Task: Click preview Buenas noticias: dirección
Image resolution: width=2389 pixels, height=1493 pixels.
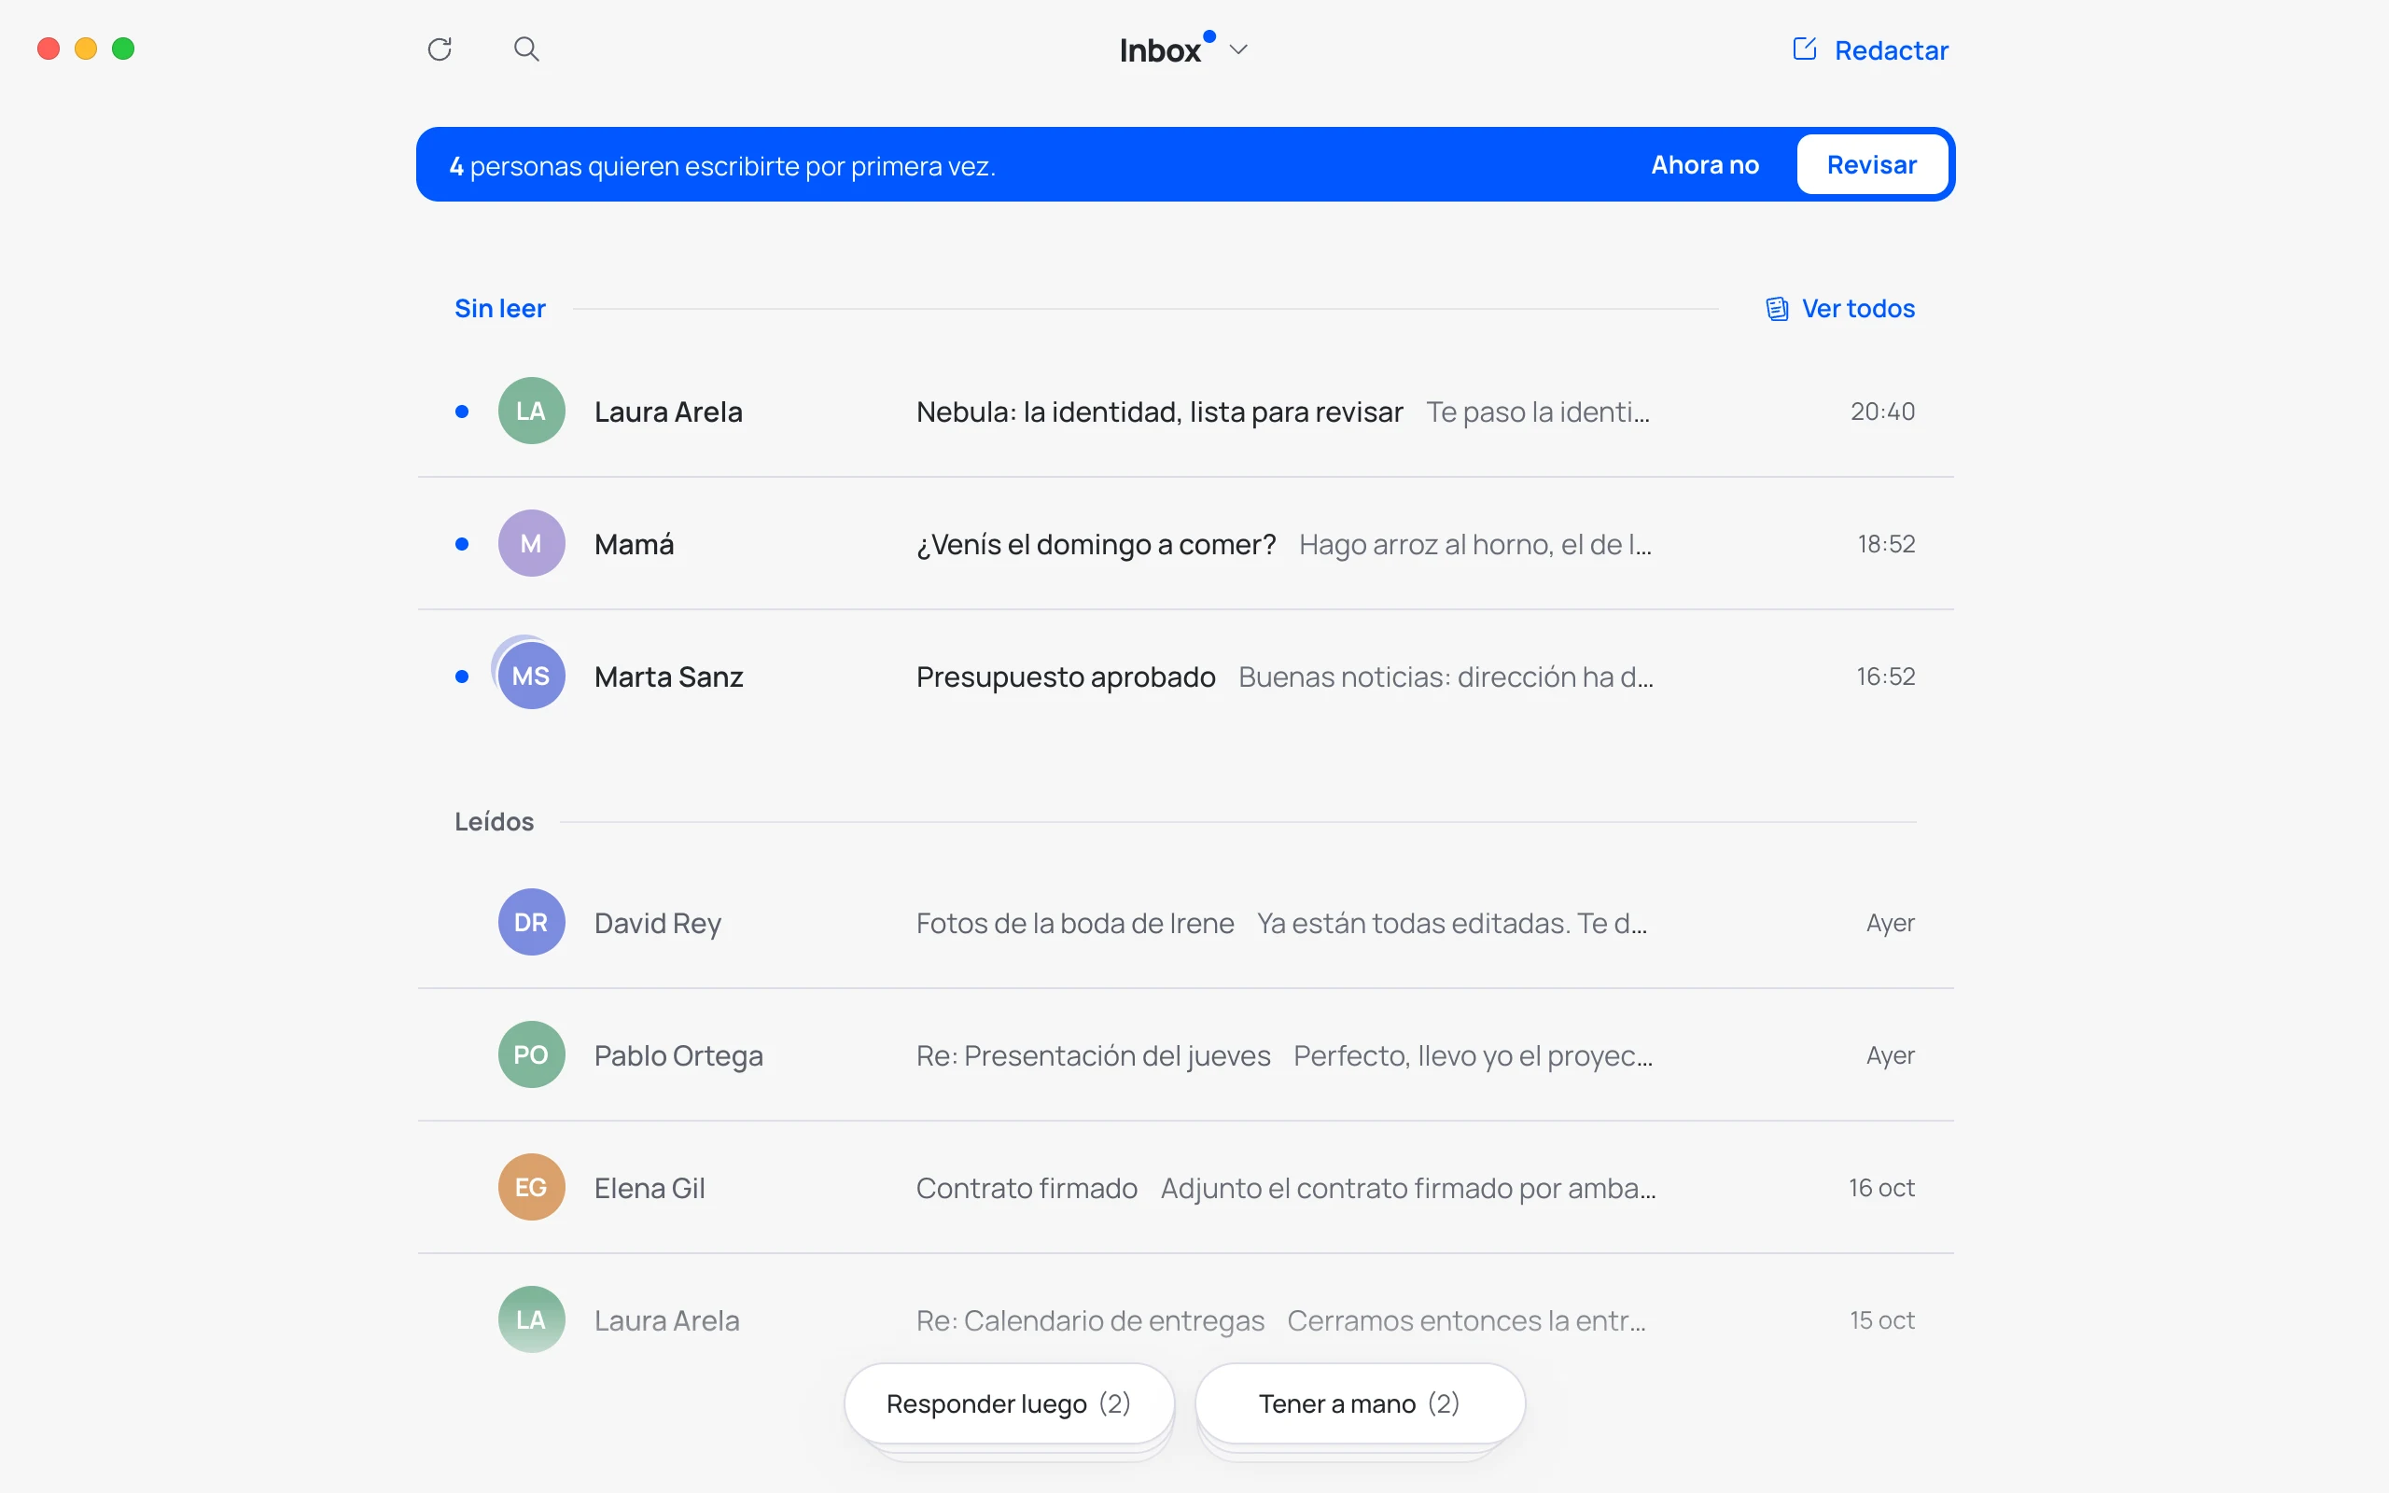Action: click(1446, 677)
